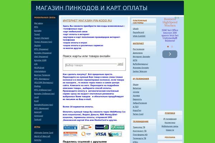Open the Ucell link

(36, 97)
